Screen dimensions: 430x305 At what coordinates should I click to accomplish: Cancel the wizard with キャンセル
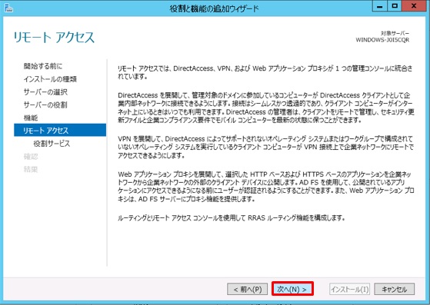click(x=395, y=289)
